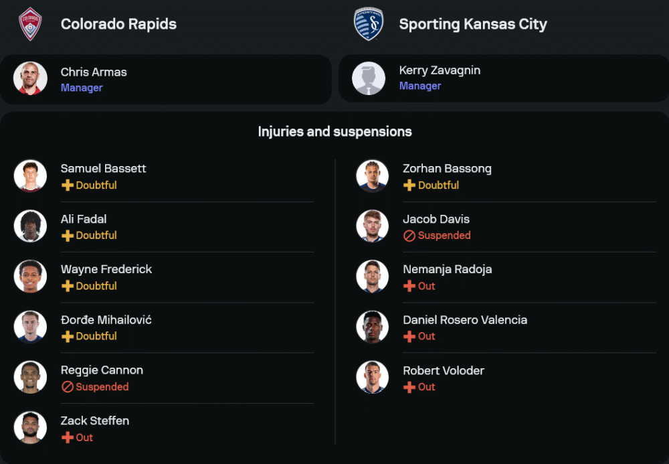Click the red out icon under Zack Steffen

point(68,437)
